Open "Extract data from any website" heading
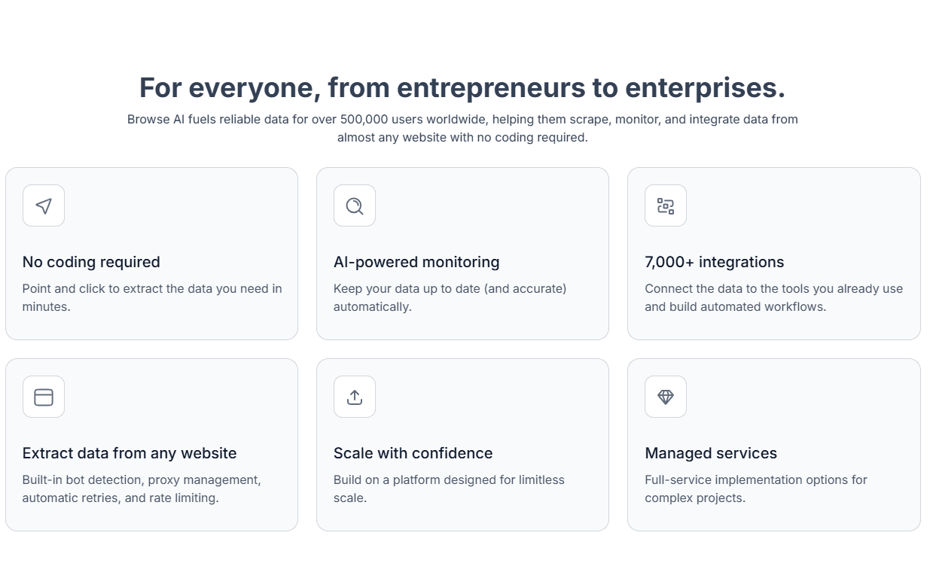 [x=130, y=453]
